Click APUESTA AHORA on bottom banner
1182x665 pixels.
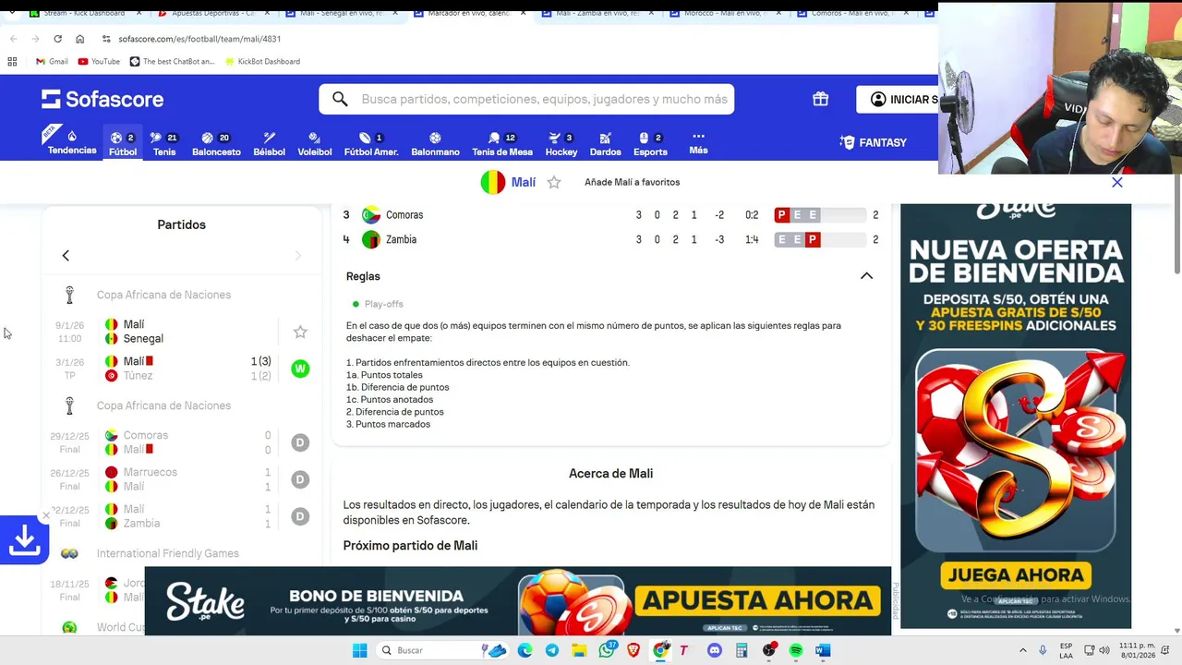[758, 601]
